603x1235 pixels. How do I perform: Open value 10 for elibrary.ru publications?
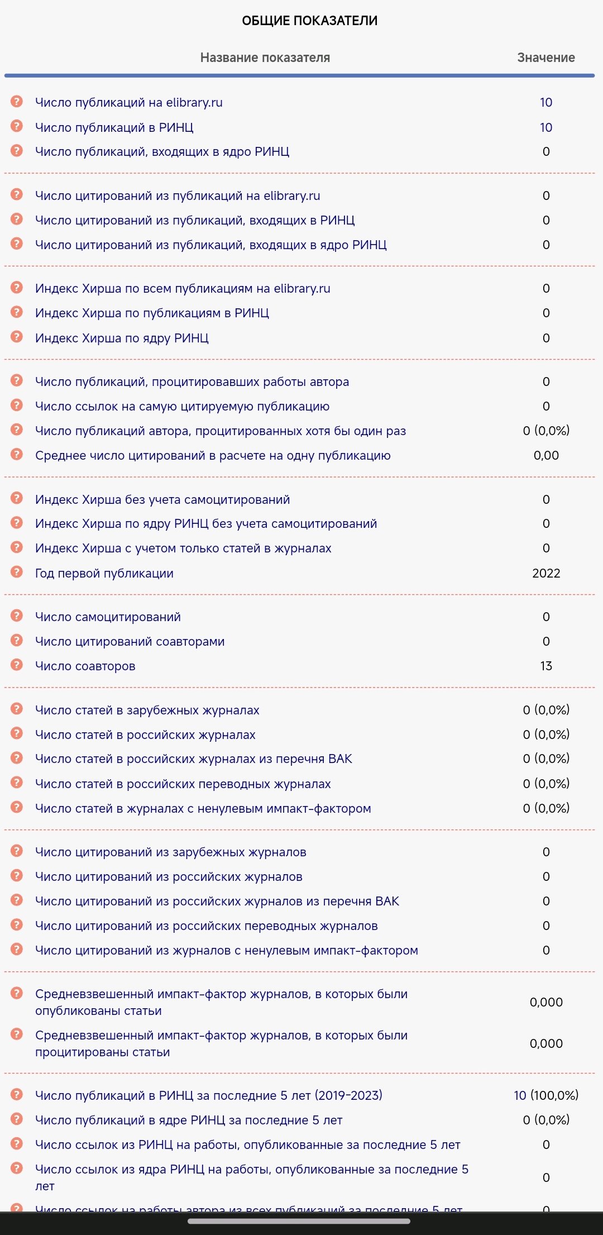pyautogui.click(x=545, y=102)
